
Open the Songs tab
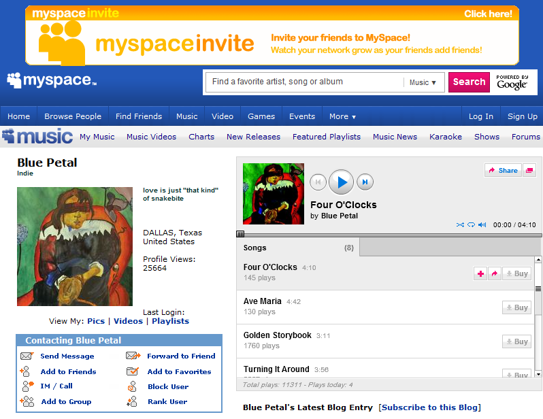point(298,248)
